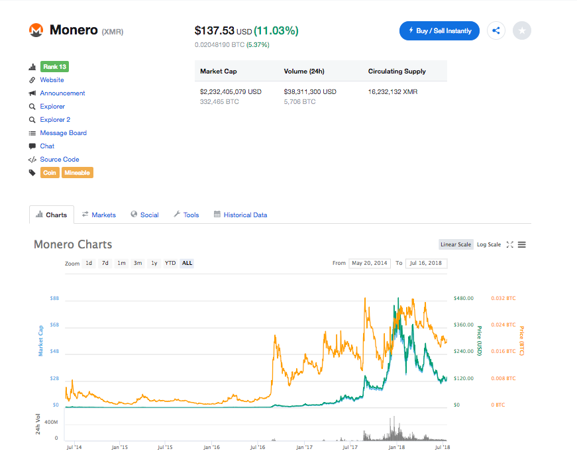Open the Message Board link
Viewport: 577px width, 455px height.
coord(64,132)
